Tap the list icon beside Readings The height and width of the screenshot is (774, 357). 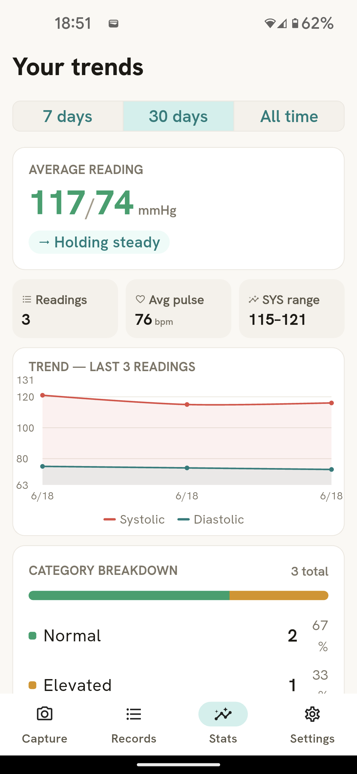[27, 299]
